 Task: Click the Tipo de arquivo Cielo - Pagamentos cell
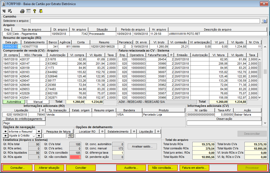pyautogui.click(x=31, y=34)
